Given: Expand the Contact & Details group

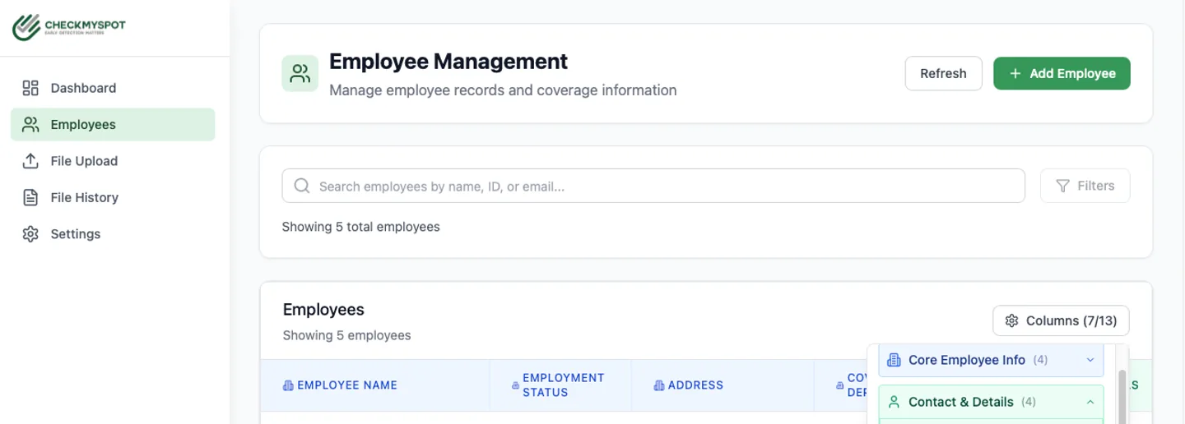Looking at the screenshot, I should tap(991, 402).
